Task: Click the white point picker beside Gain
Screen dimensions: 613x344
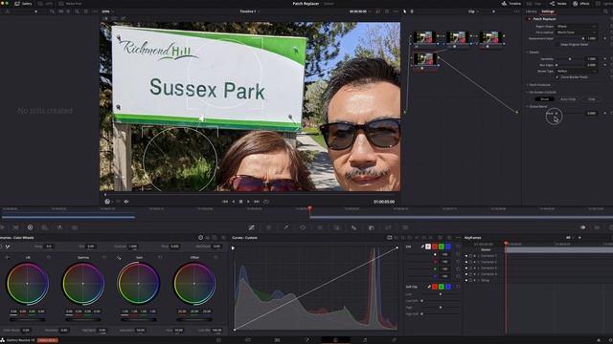Action: coord(119,257)
